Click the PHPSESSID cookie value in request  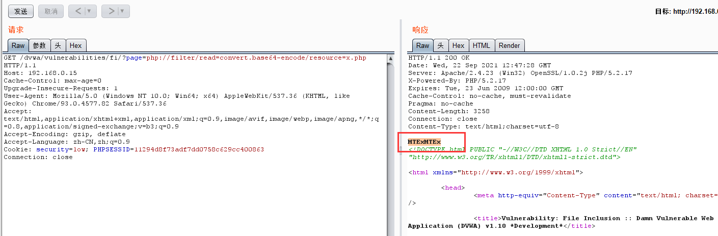click(x=199, y=149)
